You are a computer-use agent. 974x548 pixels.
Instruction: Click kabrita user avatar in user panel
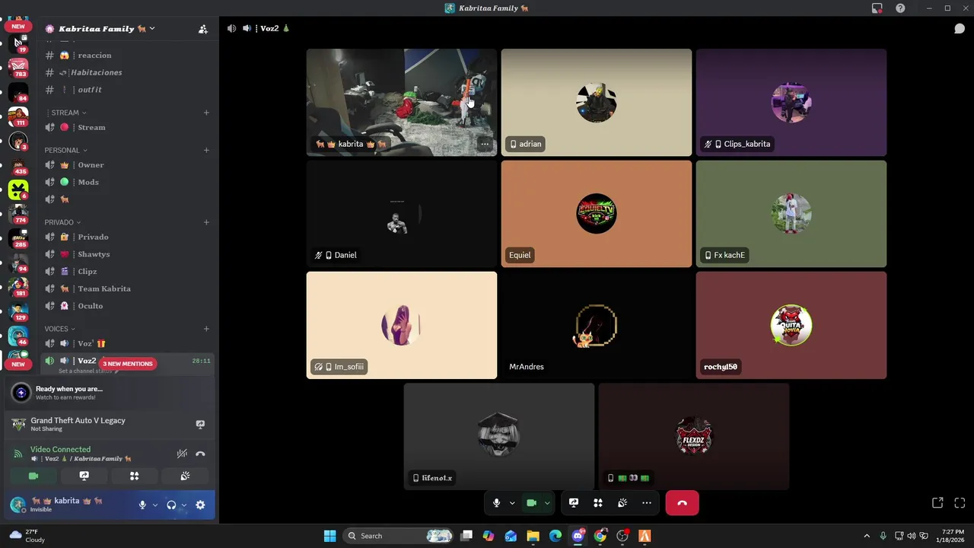(18, 505)
